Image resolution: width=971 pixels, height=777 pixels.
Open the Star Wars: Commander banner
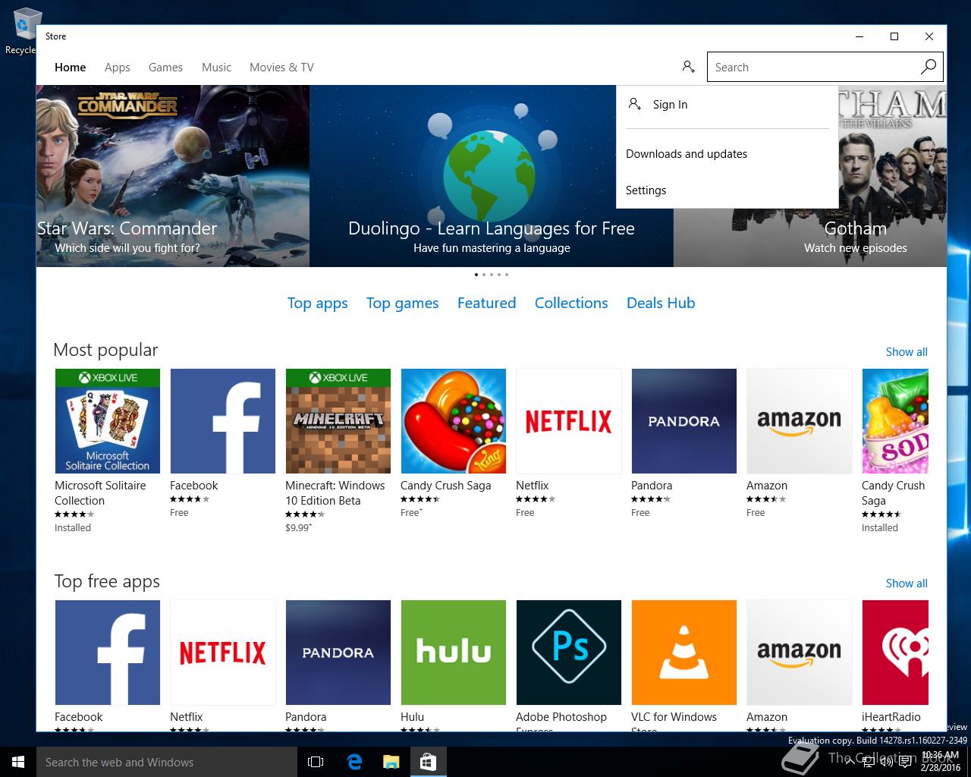[x=173, y=176]
